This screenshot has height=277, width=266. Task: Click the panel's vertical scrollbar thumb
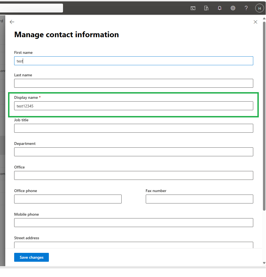(x=264, y=116)
